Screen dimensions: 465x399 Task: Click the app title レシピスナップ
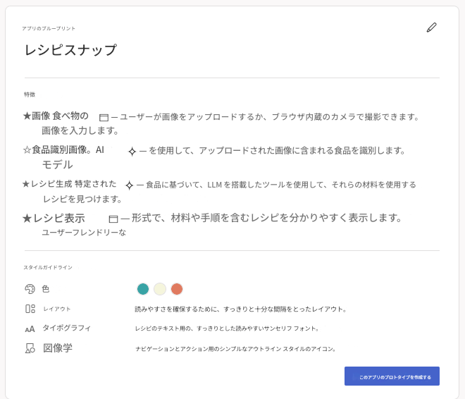tap(70, 50)
